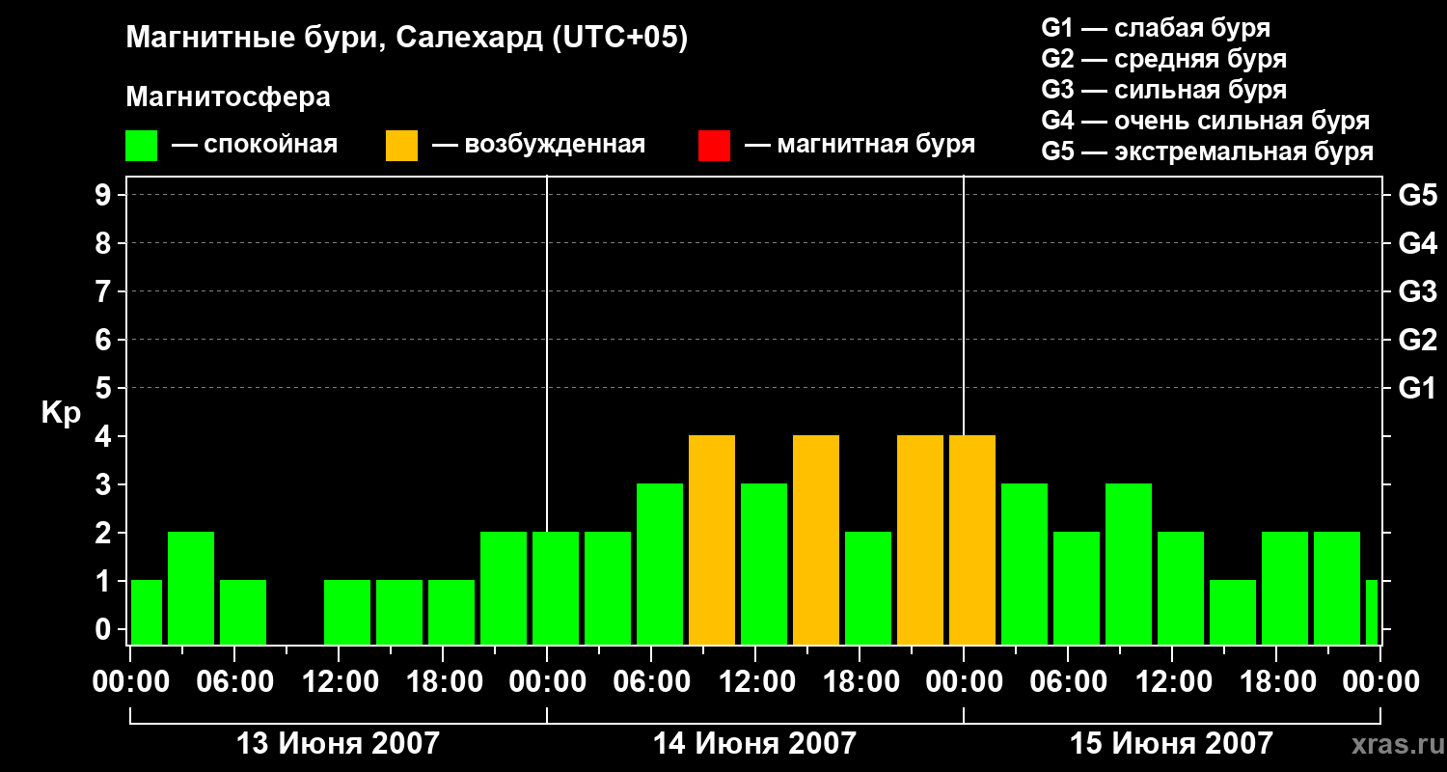Click the narrow green bar at the chart's far left
The image size is (1447, 772).
click(147, 613)
